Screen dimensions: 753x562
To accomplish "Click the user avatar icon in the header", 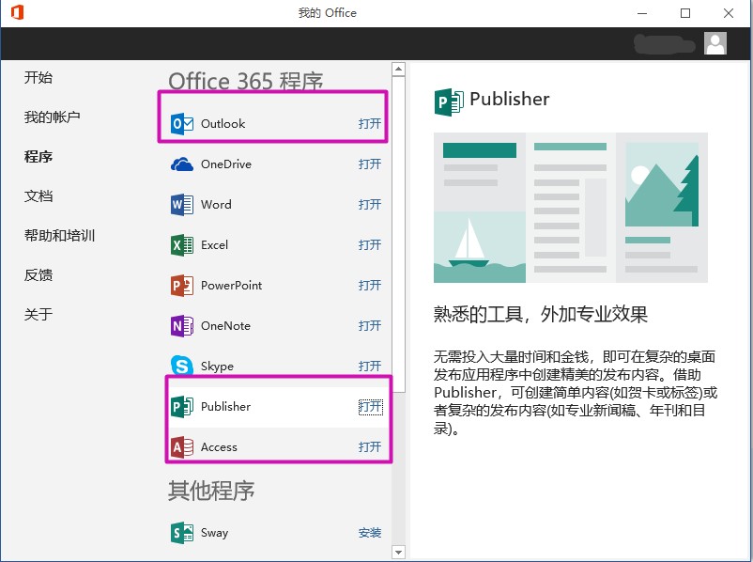I will pyautogui.click(x=715, y=44).
